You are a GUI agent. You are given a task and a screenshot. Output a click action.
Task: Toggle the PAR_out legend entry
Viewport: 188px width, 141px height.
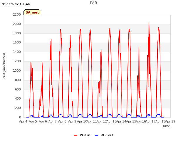click(104, 135)
